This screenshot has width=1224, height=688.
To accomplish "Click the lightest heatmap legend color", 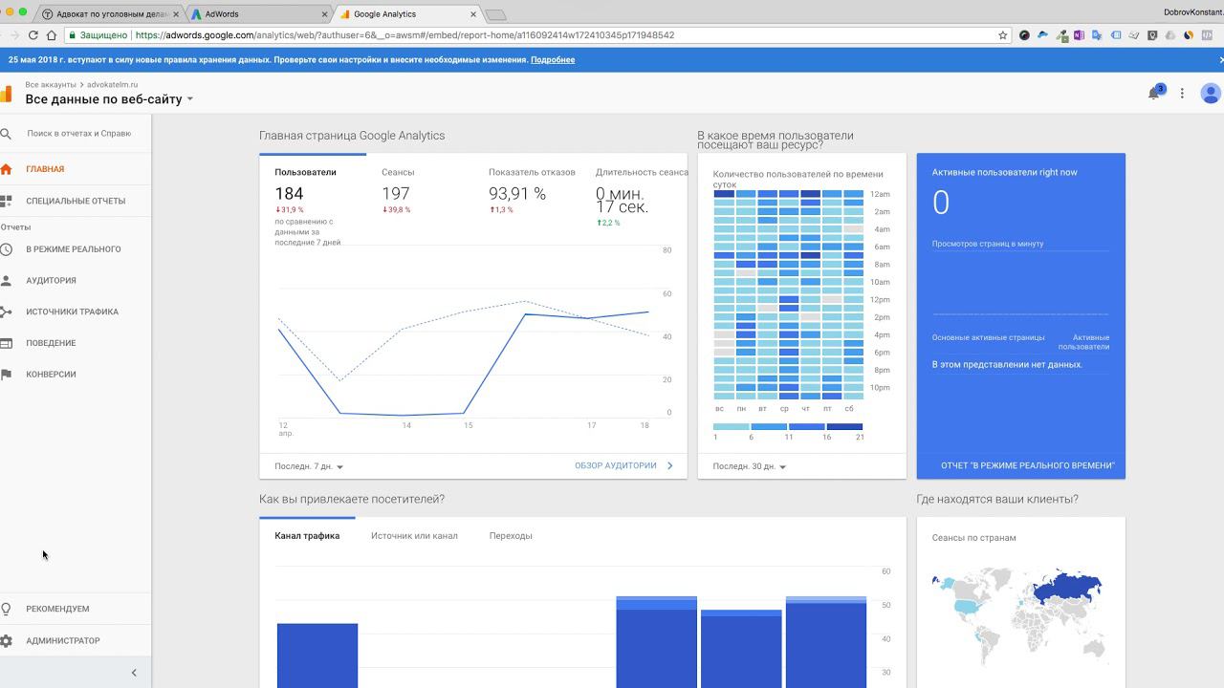I will point(732,427).
